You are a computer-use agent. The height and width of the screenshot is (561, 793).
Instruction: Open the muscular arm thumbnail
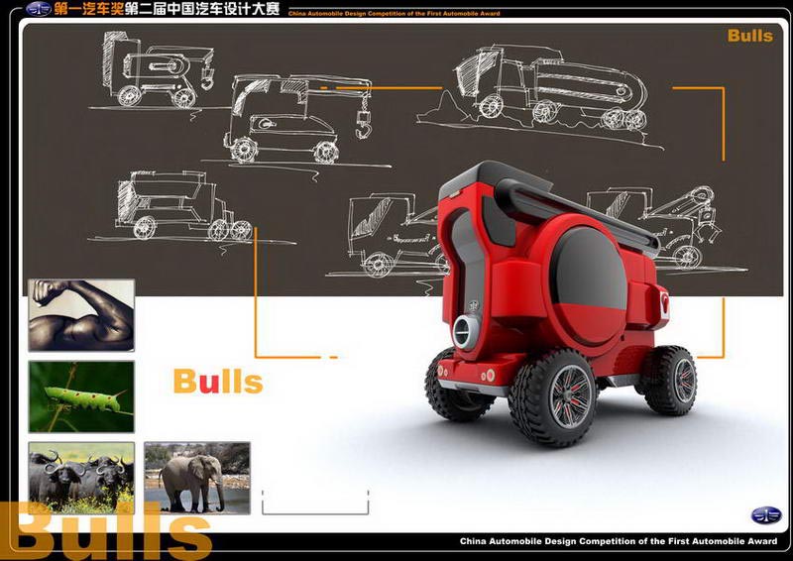pyautogui.click(x=80, y=314)
